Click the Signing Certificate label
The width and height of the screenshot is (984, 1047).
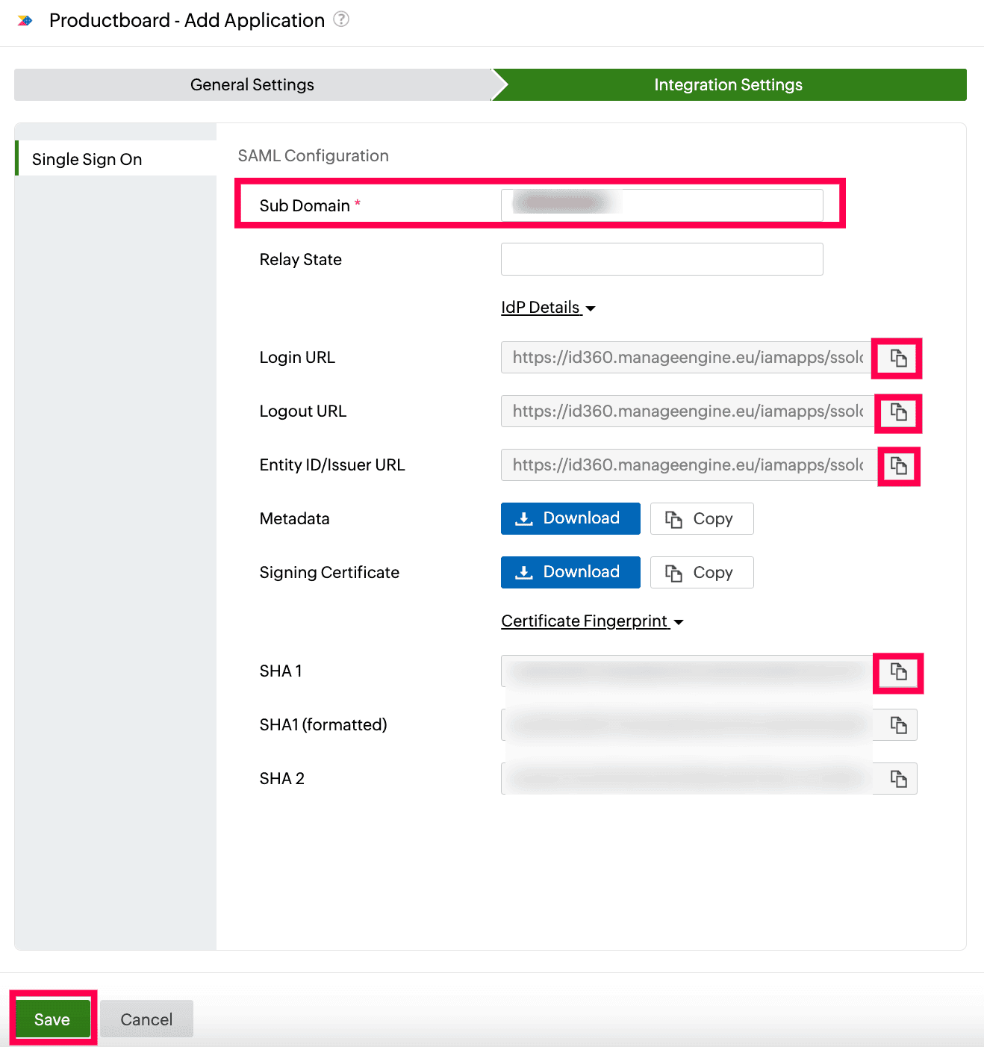click(x=329, y=572)
